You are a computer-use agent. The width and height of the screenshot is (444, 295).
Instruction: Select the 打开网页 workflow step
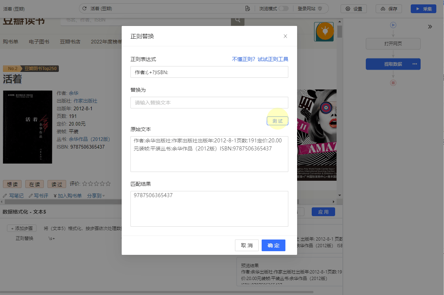click(x=393, y=43)
